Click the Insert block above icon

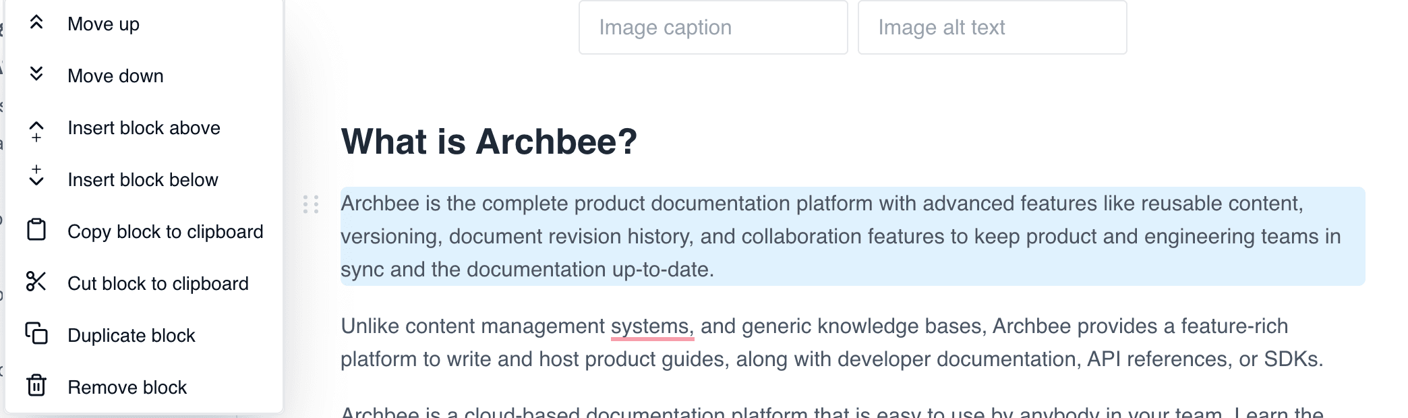36,131
